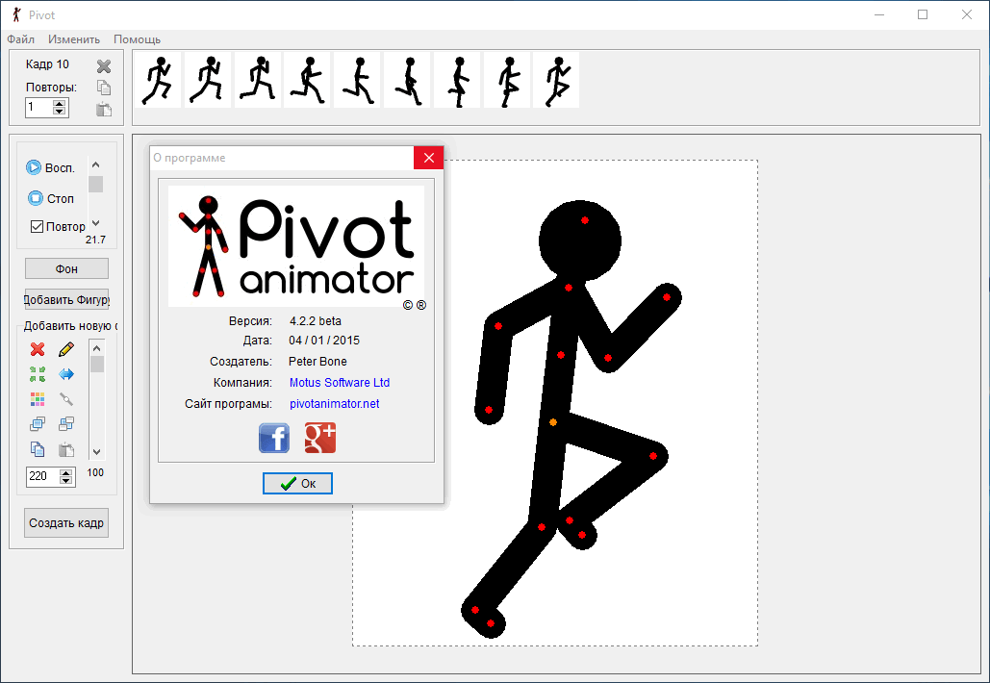Delete the figure with the red X icon

(38, 349)
